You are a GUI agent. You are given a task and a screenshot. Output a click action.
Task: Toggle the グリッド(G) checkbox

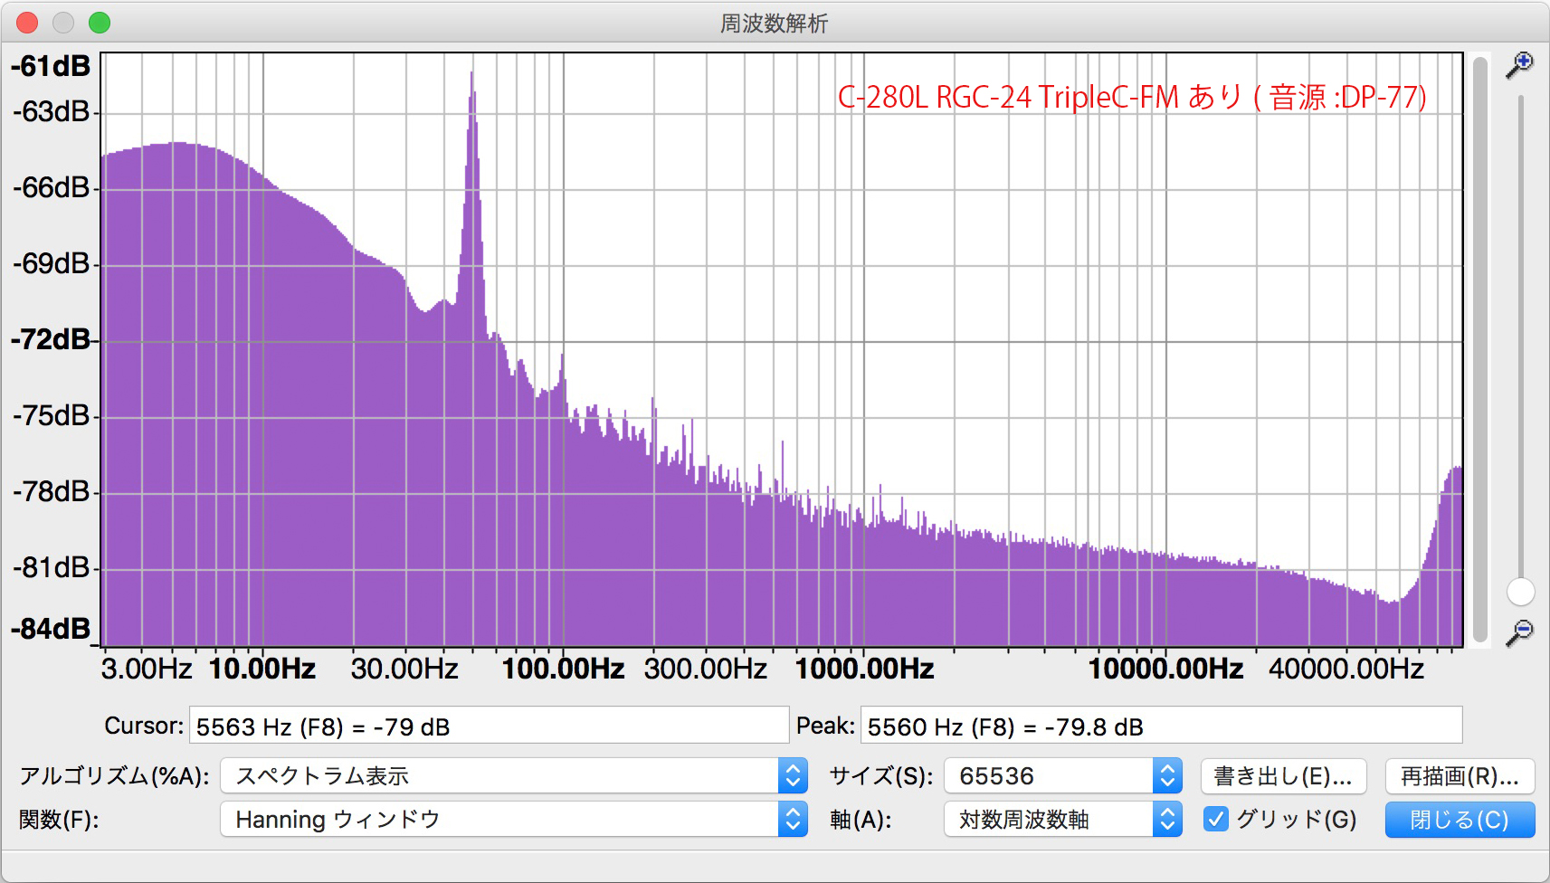[1215, 819]
